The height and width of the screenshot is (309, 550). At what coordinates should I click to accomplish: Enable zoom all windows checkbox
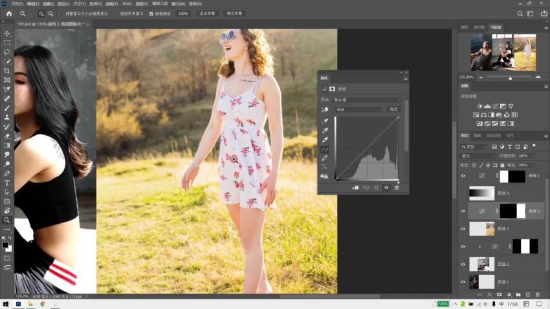[x=116, y=14]
